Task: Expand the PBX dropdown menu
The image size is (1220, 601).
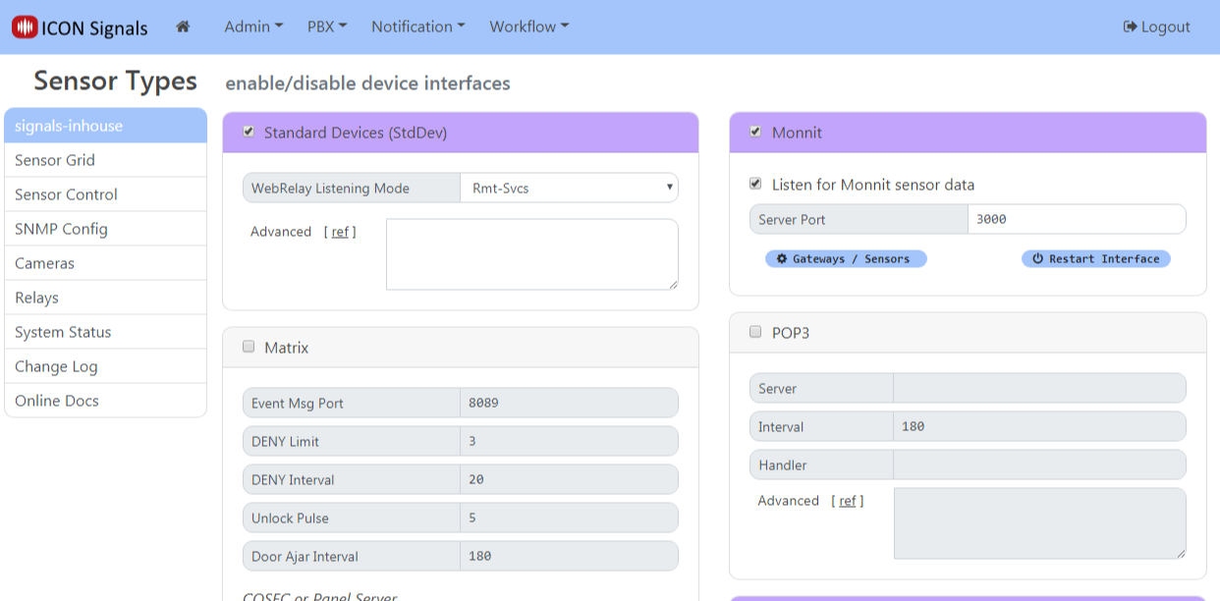Action: [327, 27]
